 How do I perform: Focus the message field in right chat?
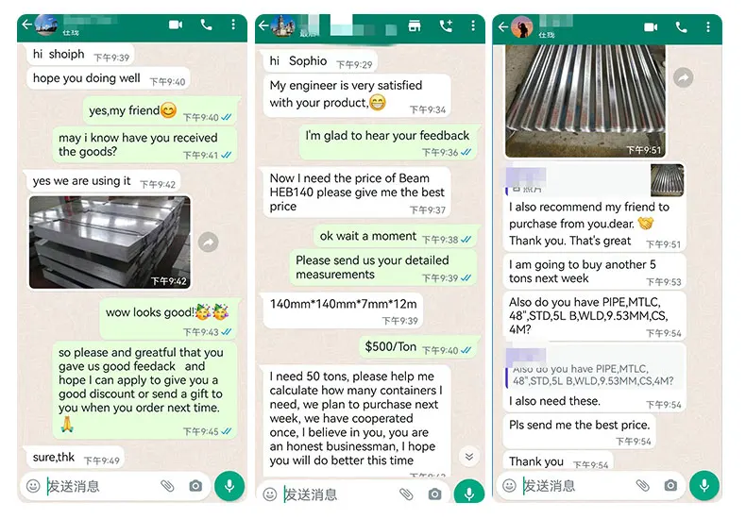pyautogui.click(x=576, y=486)
